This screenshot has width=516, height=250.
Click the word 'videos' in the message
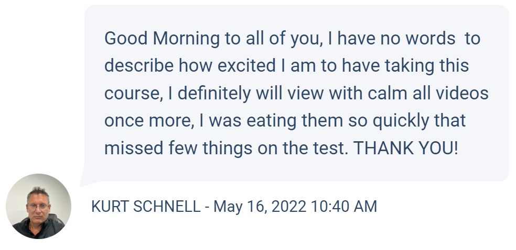click(x=462, y=93)
